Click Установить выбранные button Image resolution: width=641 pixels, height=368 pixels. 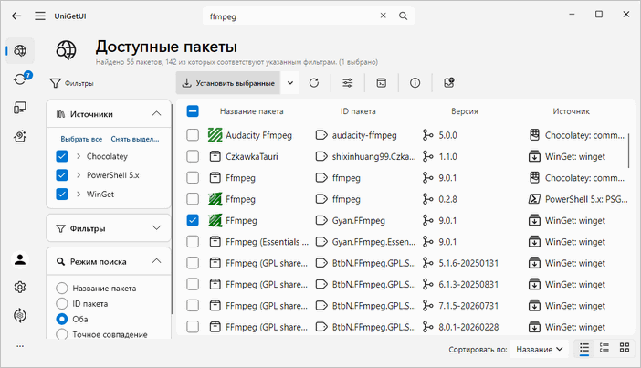(228, 83)
